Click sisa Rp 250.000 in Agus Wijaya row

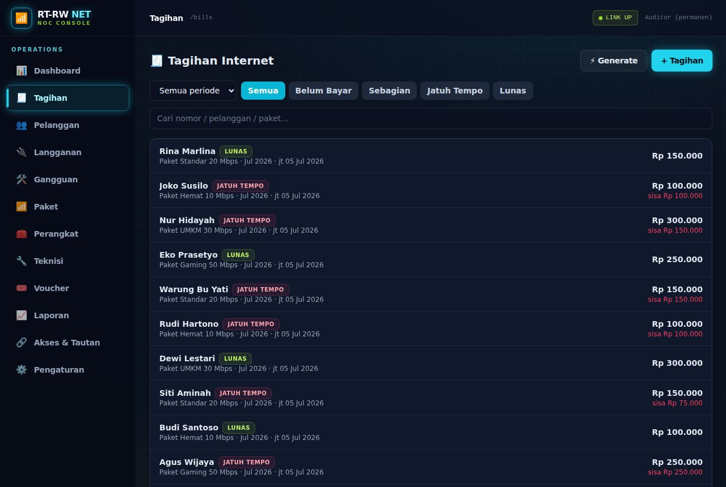676,472
